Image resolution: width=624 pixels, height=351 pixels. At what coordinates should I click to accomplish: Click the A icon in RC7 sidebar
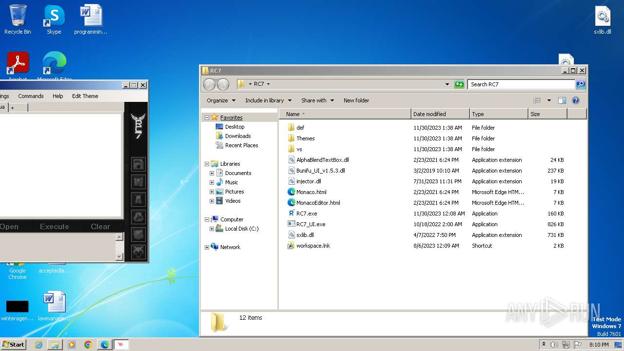[138, 199]
